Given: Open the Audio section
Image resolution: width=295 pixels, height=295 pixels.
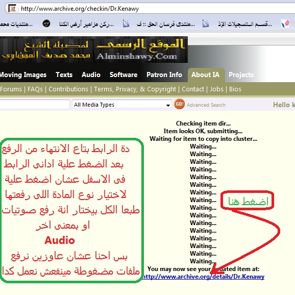Looking at the screenshot, I should tap(91, 75).
